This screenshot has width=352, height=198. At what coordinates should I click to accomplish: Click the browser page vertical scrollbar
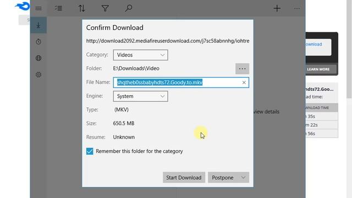pyautogui.click(x=349, y=50)
